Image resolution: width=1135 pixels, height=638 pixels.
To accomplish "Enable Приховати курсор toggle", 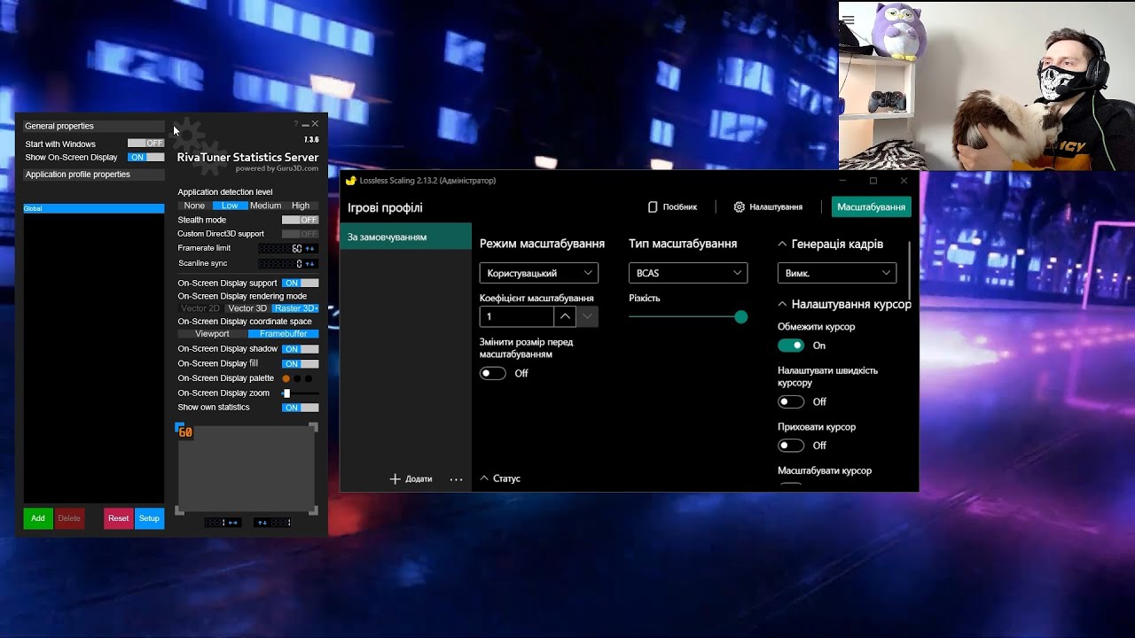I will click(x=791, y=446).
